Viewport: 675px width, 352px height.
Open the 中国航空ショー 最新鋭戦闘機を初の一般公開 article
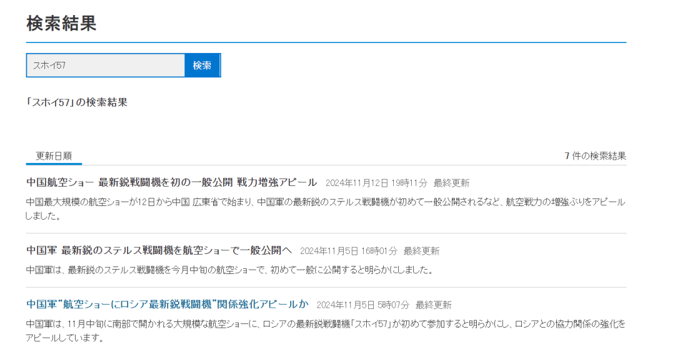tap(172, 183)
